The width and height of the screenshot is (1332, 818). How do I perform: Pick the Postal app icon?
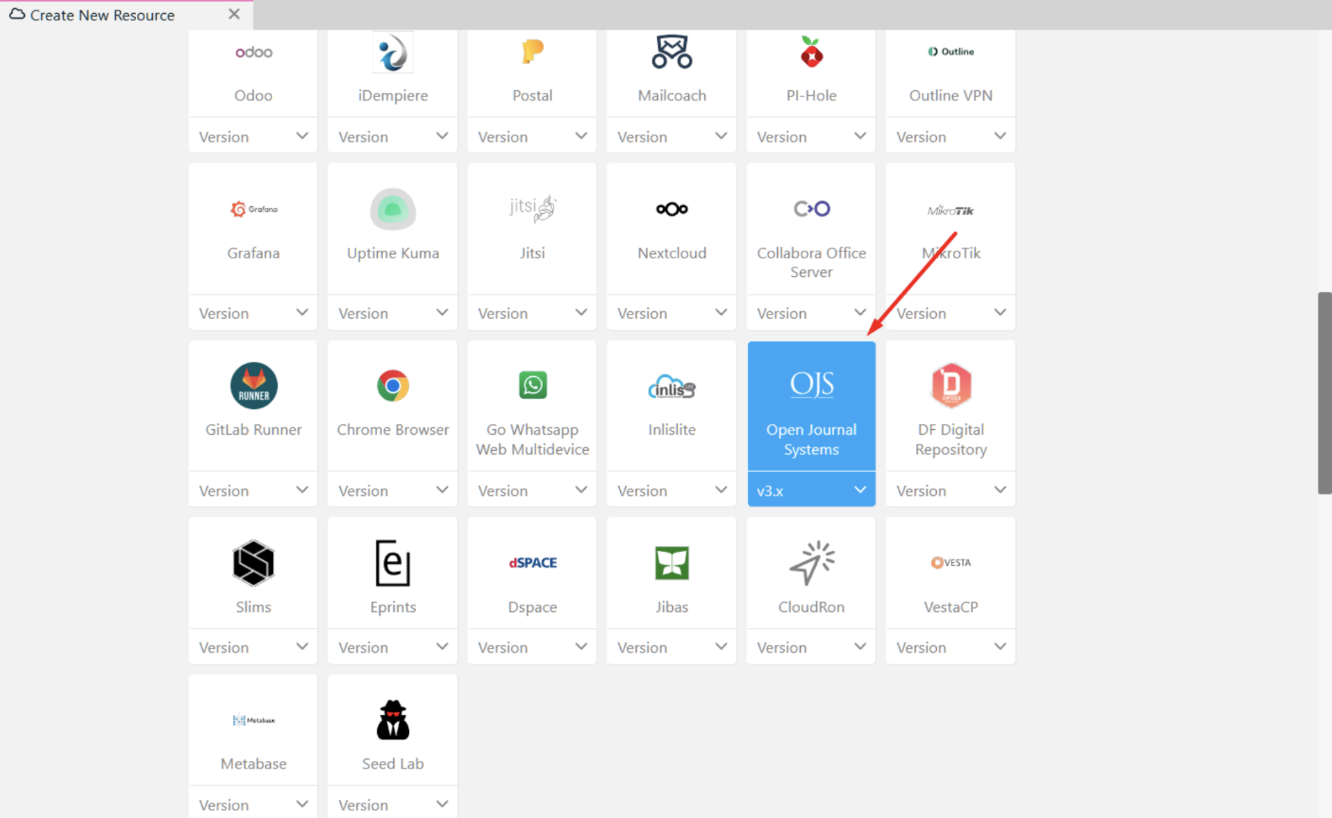[x=533, y=51]
